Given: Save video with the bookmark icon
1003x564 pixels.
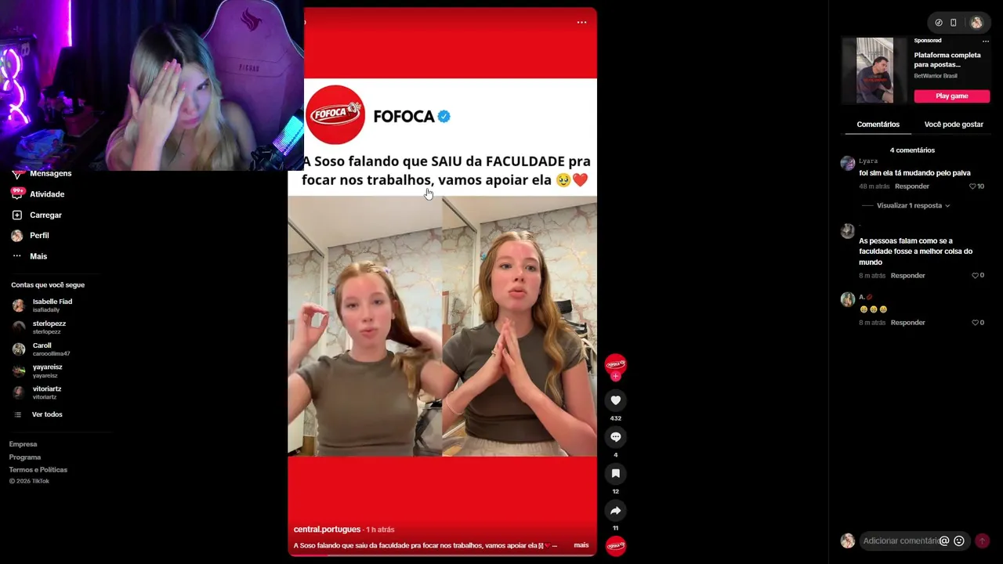Looking at the screenshot, I should coord(616,474).
